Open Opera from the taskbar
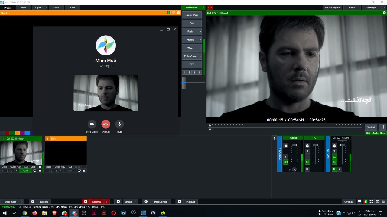Viewport: 387px width, 217px height. (113, 213)
